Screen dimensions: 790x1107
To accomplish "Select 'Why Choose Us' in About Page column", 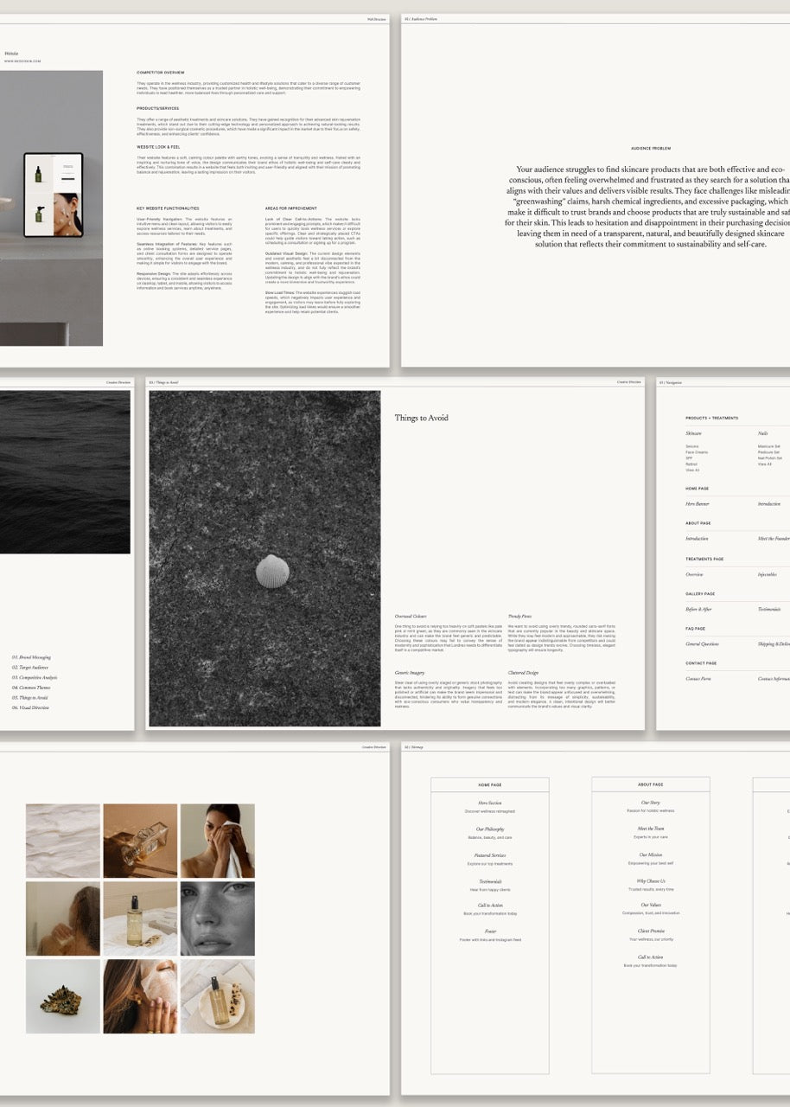I will 651,880.
